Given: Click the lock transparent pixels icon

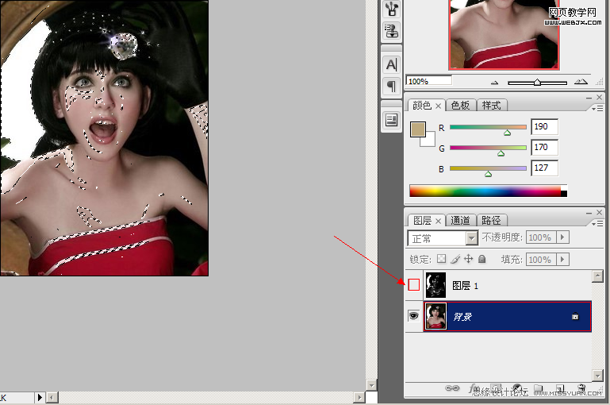Looking at the screenshot, I should (x=442, y=259).
